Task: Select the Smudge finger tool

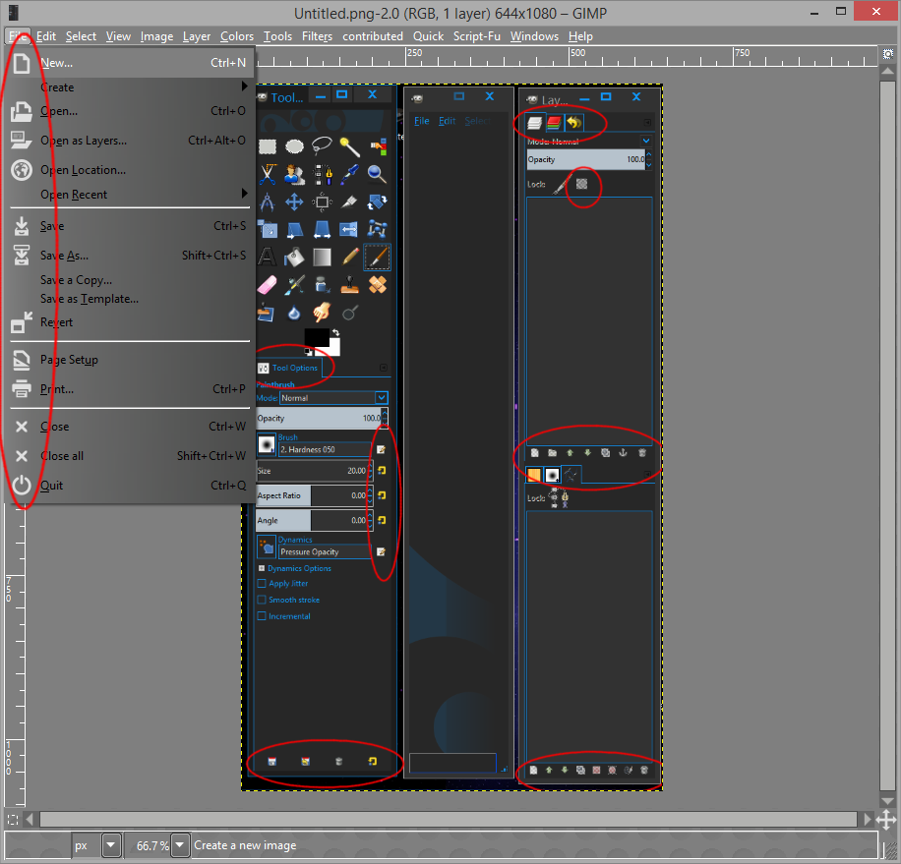Action: [322, 313]
